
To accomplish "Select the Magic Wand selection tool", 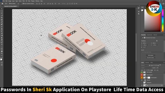I will [x=2, y=16].
